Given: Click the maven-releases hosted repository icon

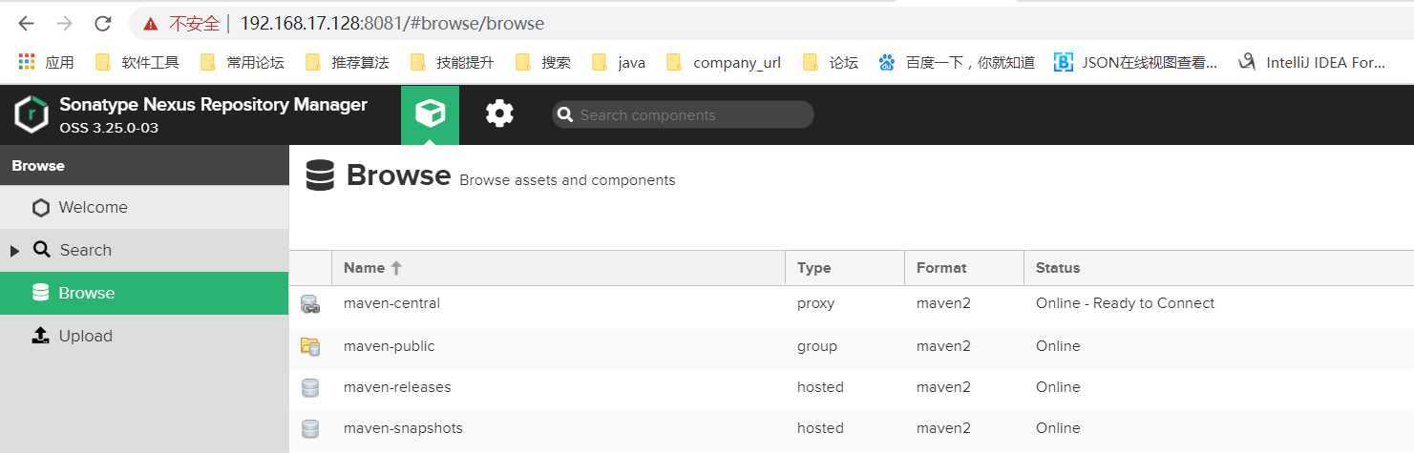Looking at the screenshot, I should pyautogui.click(x=309, y=387).
